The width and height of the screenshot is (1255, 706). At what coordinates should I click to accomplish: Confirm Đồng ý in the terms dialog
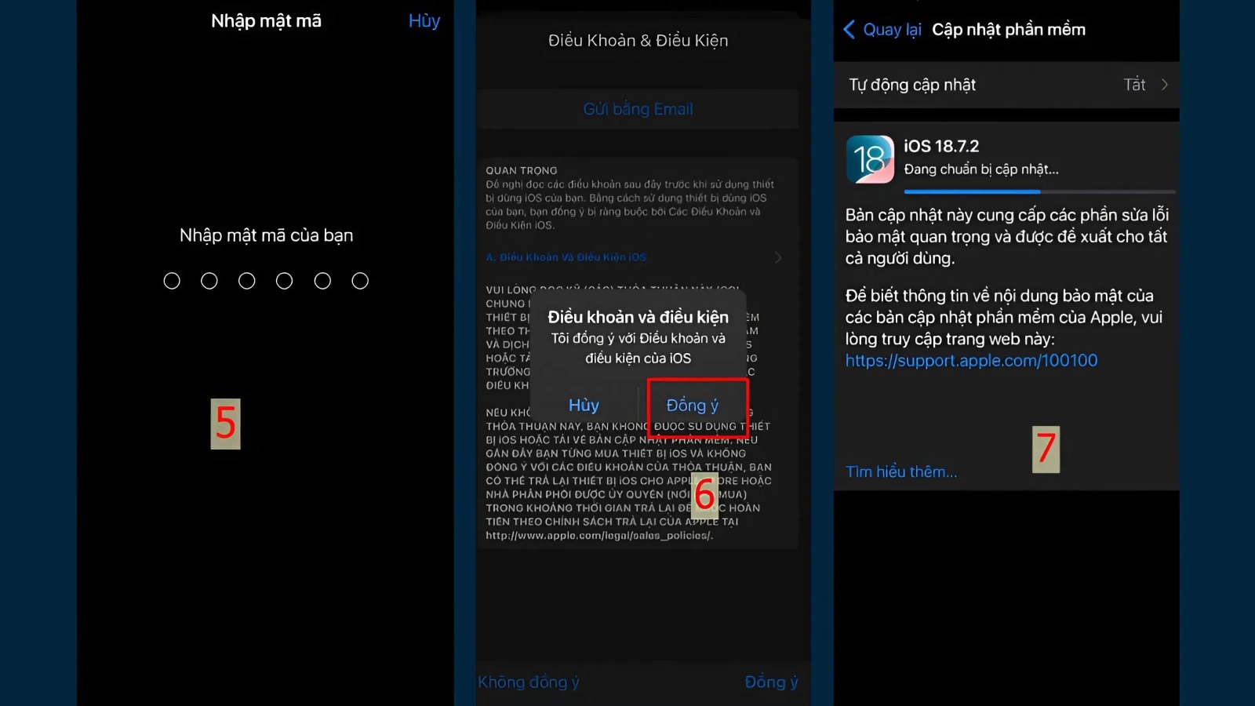click(x=693, y=405)
